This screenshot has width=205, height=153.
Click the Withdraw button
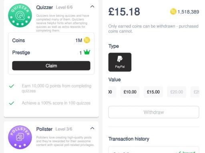(x=154, y=112)
